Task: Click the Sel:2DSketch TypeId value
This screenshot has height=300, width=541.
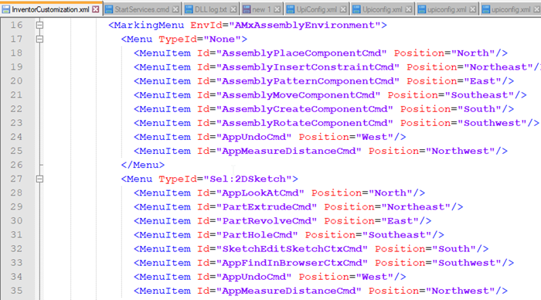Action: point(248,179)
